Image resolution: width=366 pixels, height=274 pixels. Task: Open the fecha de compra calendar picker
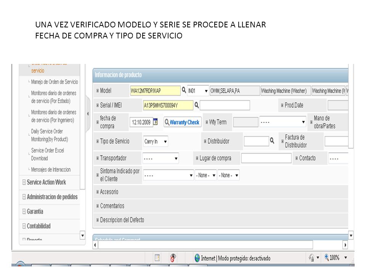point(156,122)
